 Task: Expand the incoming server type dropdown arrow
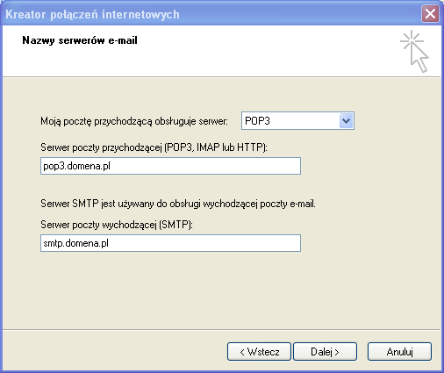click(x=347, y=120)
